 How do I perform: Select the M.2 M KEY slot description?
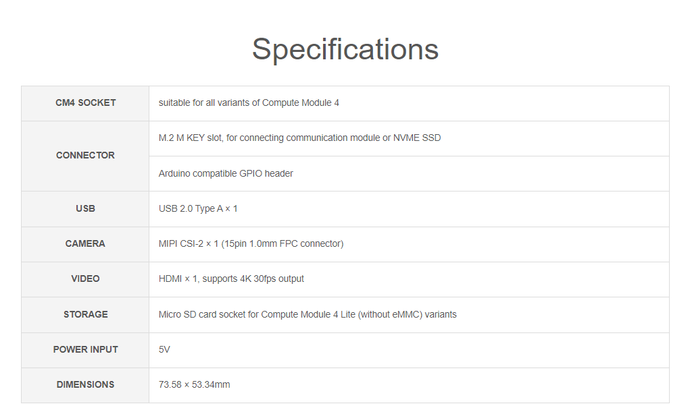[299, 138]
